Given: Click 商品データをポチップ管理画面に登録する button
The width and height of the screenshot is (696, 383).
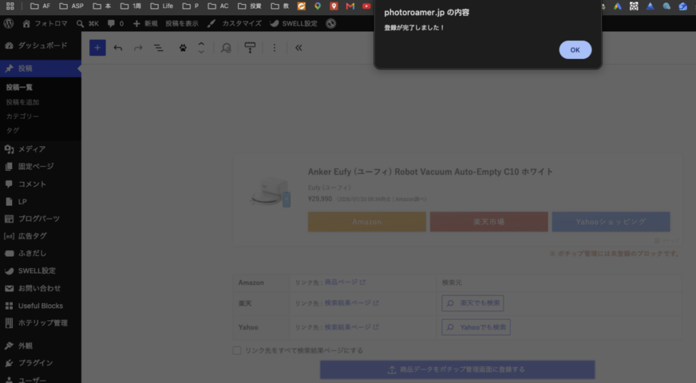Looking at the screenshot, I should [x=457, y=369].
